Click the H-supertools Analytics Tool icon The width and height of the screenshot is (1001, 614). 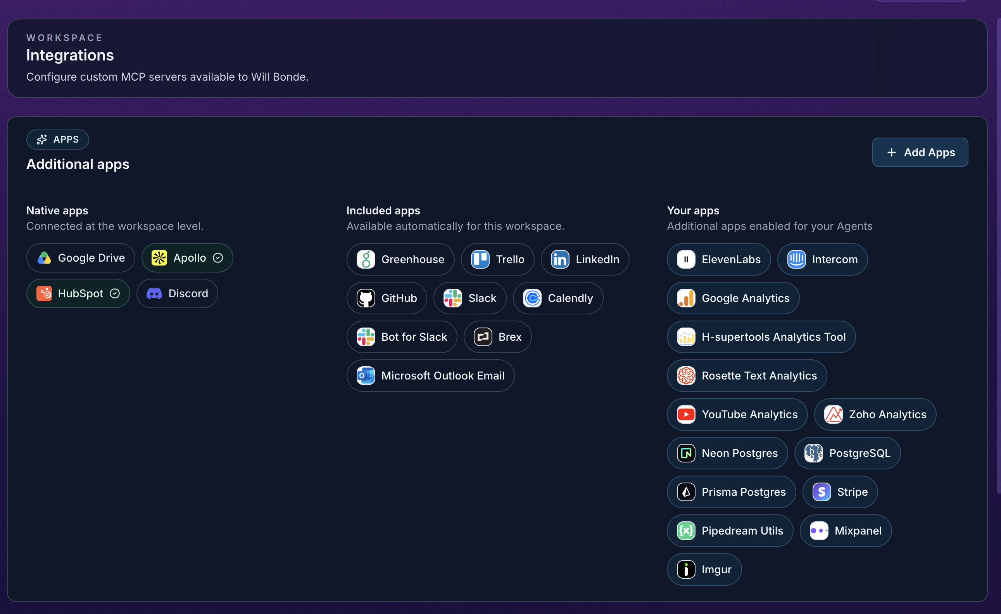click(686, 336)
